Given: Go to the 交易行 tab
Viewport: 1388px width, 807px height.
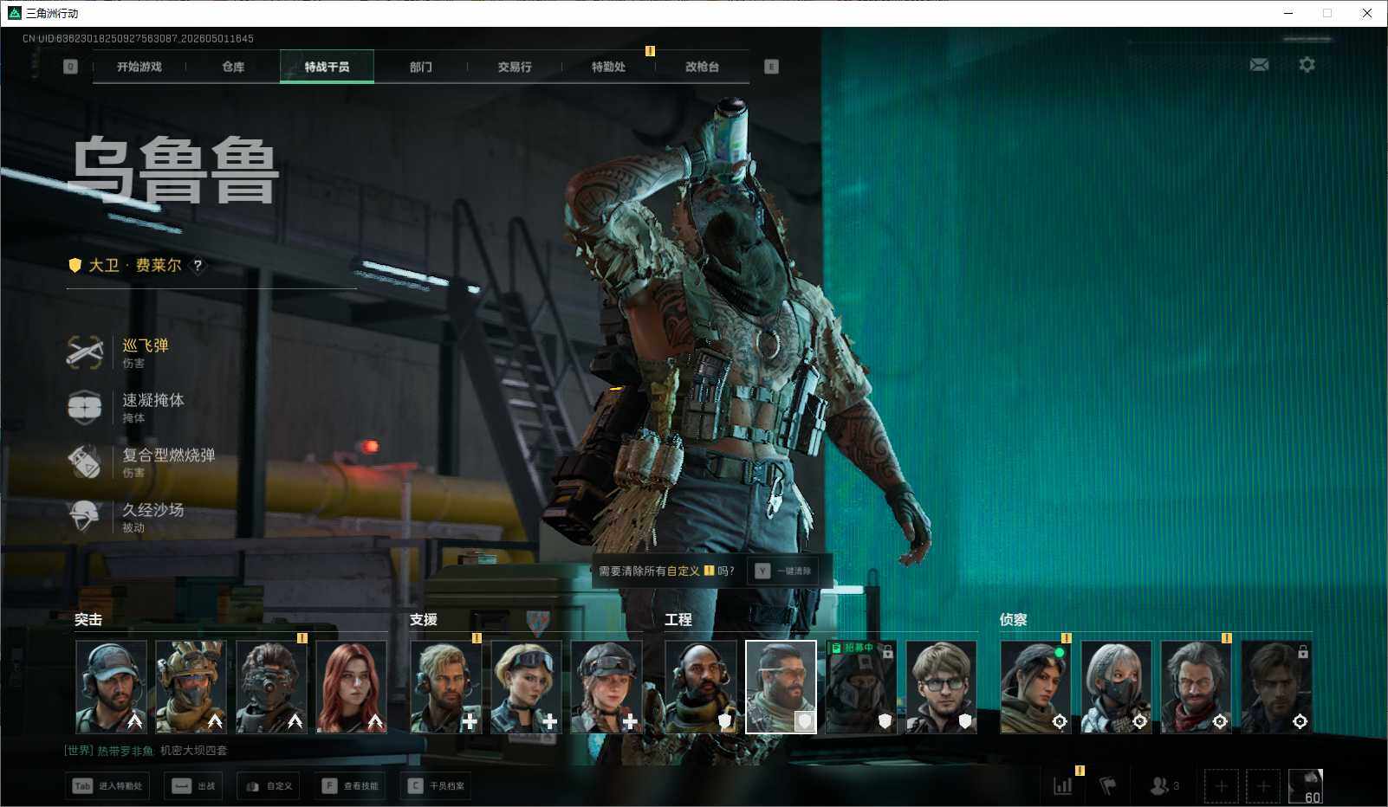Looking at the screenshot, I should [x=515, y=67].
